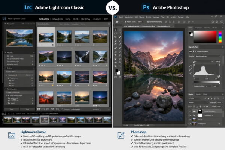The height and width of the screenshot is (150, 225).
Task: Open the Entwickeln module in Lightroom
Action: click(x=57, y=19)
